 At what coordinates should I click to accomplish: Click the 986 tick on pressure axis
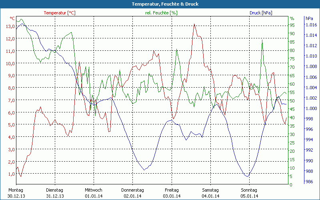pyautogui.click(x=310, y=181)
